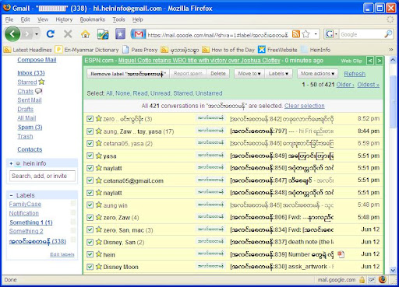Open the Labels dropdown button

[278, 74]
